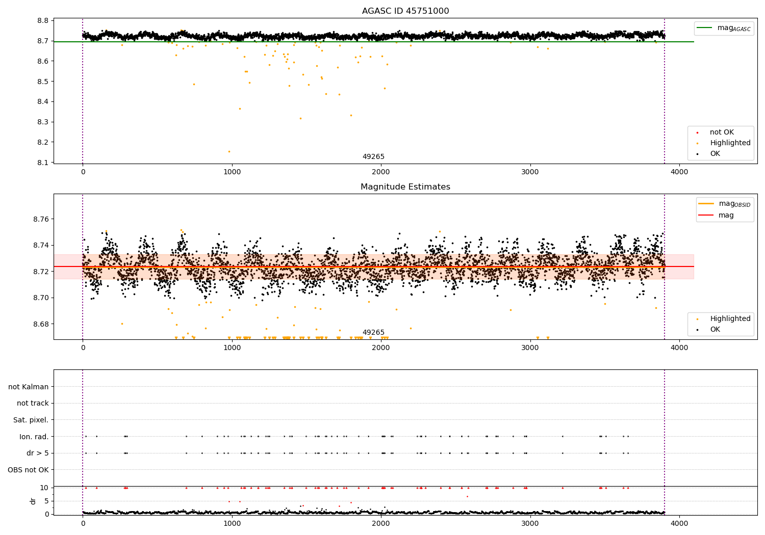765x535 pixels.
Task: Click the 10 tick on the dr axis
Action: pos(44,488)
